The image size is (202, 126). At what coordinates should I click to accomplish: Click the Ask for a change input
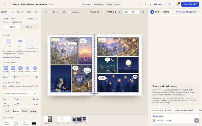pyautogui.click(x=174, y=120)
